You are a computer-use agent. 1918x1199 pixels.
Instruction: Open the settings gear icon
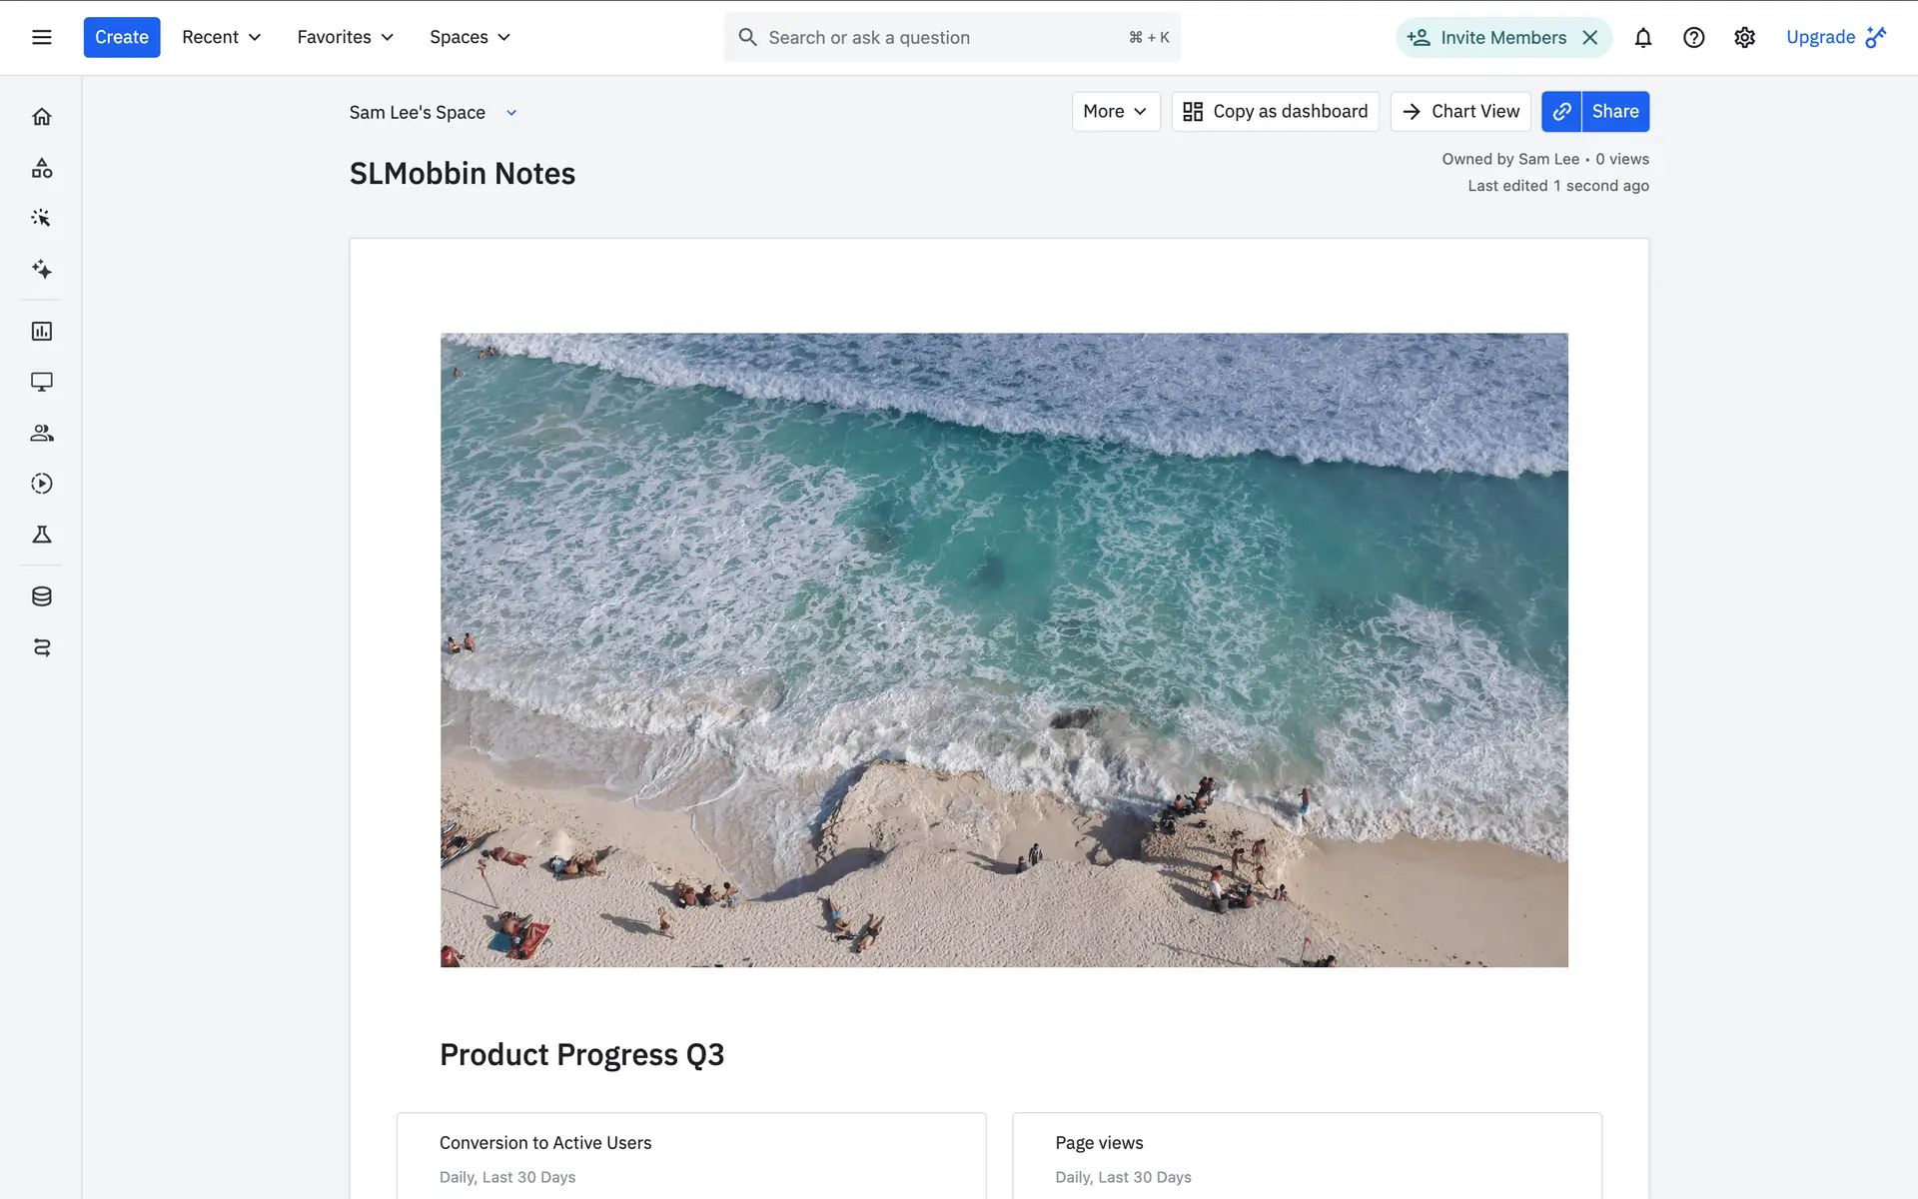(1744, 37)
